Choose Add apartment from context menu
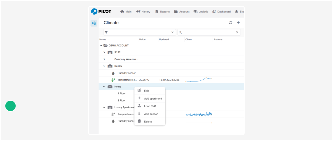The height and width of the screenshot is (141, 333). coord(150,98)
